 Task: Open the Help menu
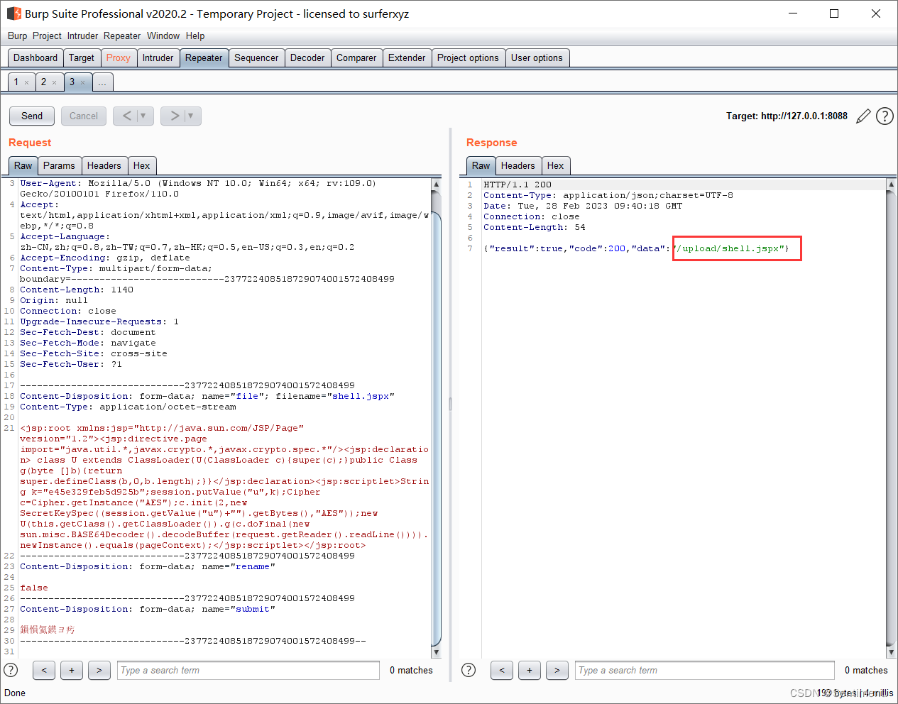(195, 35)
